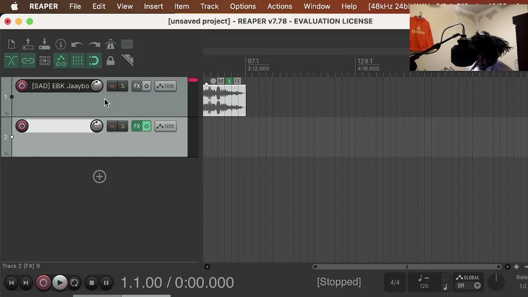The image size is (528, 297).
Task: Click the transport Play button
Action: pyautogui.click(x=60, y=283)
